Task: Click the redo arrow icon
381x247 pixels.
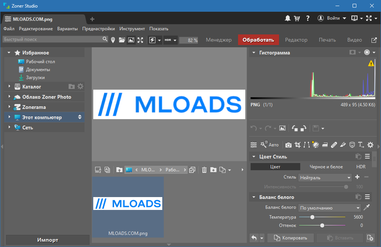Action: [268, 128]
